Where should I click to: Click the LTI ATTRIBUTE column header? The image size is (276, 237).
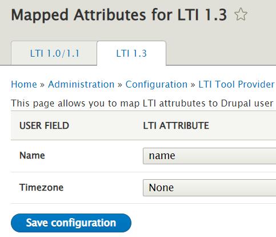176,125
